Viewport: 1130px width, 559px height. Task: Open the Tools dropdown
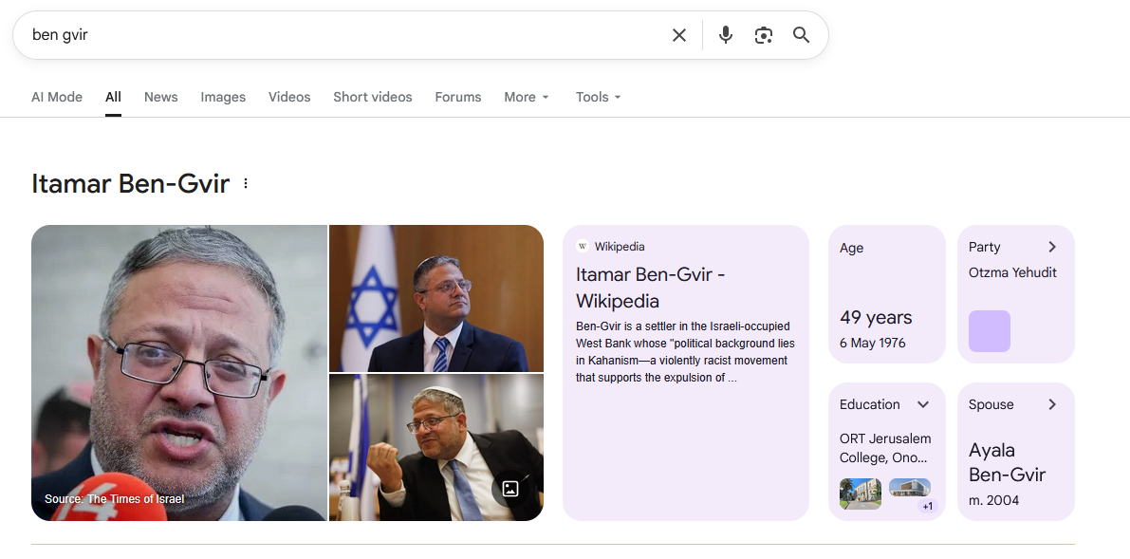[598, 97]
